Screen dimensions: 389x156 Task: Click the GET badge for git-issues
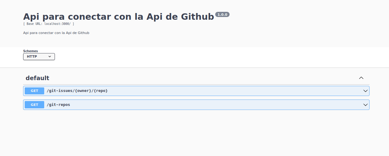pyautogui.click(x=34, y=91)
